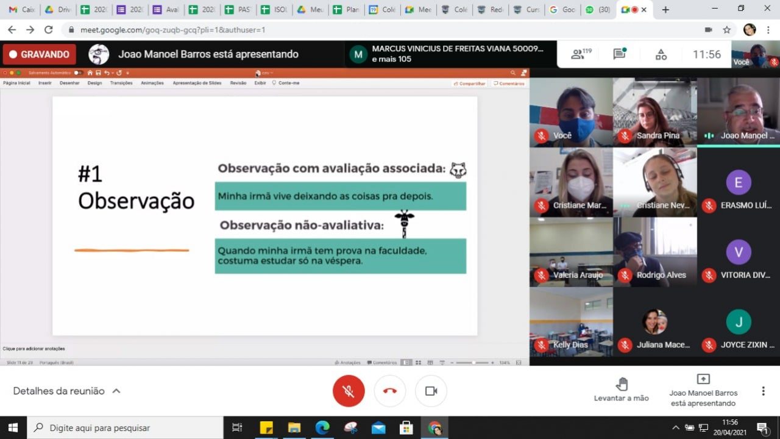Image resolution: width=780 pixels, height=439 pixels.
Task: Click the red hang up call icon
Action: coord(390,391)
